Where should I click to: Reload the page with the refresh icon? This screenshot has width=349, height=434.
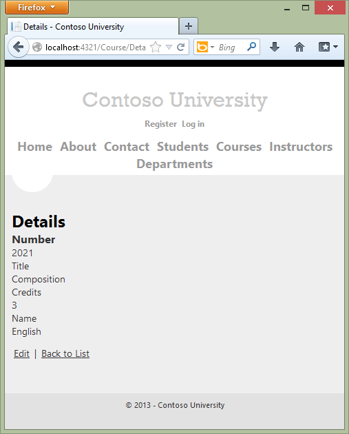pyautogui.click(x=180, y=48)
